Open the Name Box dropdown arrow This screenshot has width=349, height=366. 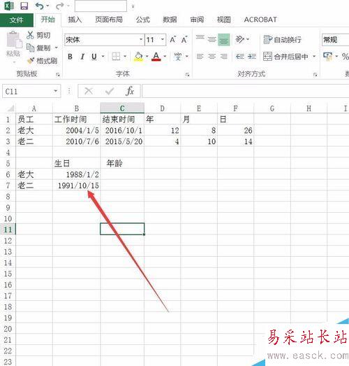pos(55,91)
